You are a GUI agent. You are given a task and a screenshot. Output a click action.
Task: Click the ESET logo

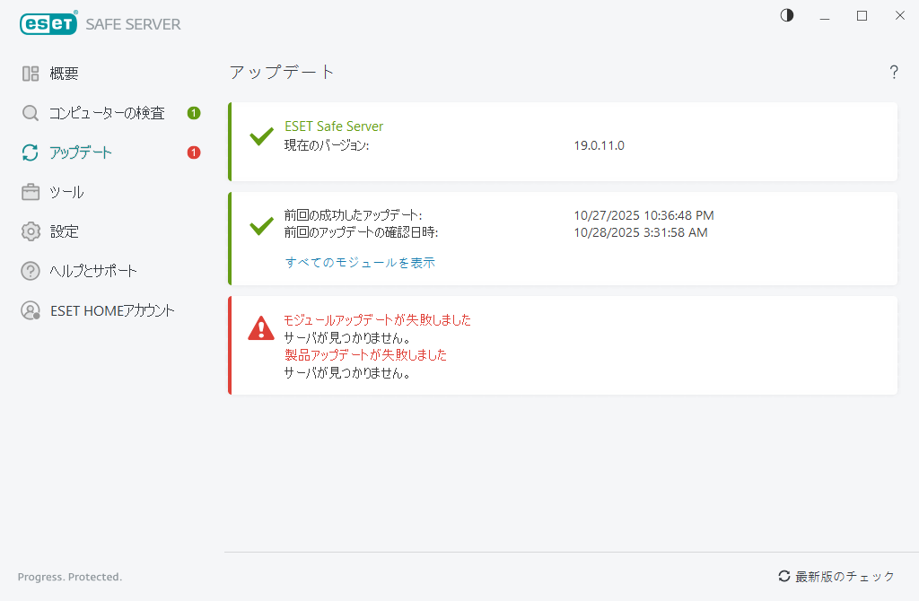tap(48, 23)
